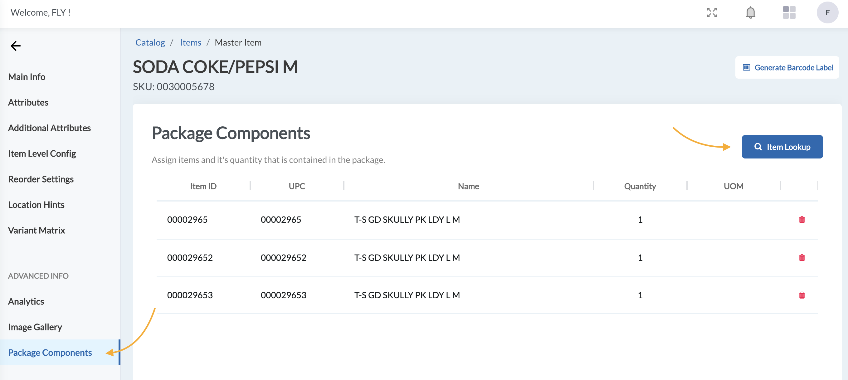This screenshot has width=848, height=380.
Task: Sort by the Quantity column header
Action: point(640,186)
